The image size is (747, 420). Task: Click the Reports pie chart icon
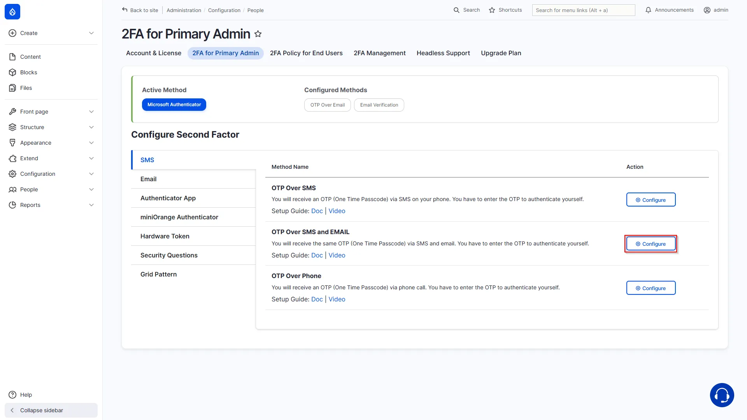tap(12, 205)
